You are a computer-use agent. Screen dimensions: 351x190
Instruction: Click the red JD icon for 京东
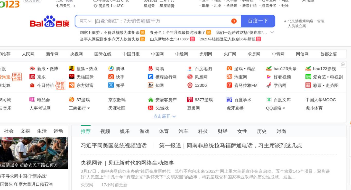(x=32, y=77)
